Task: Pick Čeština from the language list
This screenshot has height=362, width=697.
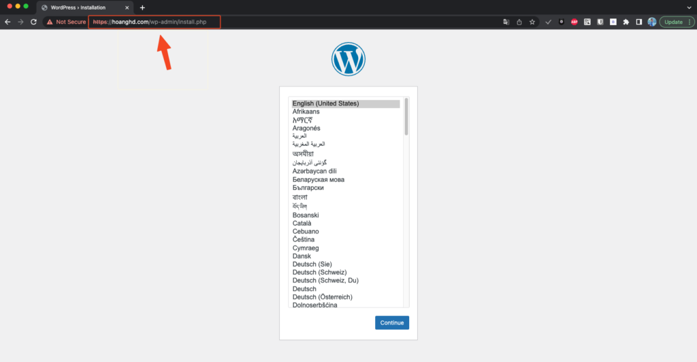Action: pos(303,240)
